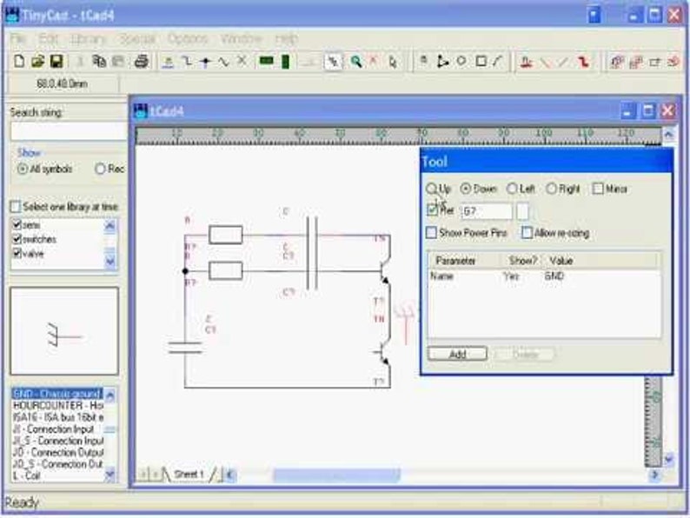690x518 pixels.
Task: Click the Ref value field showing G?
Action: pyautogui.click(x=487, y=211)
